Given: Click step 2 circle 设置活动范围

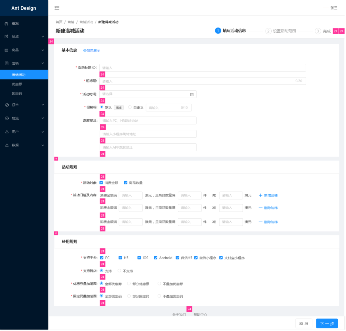Looking at the screenshot, I should [268, 31].
